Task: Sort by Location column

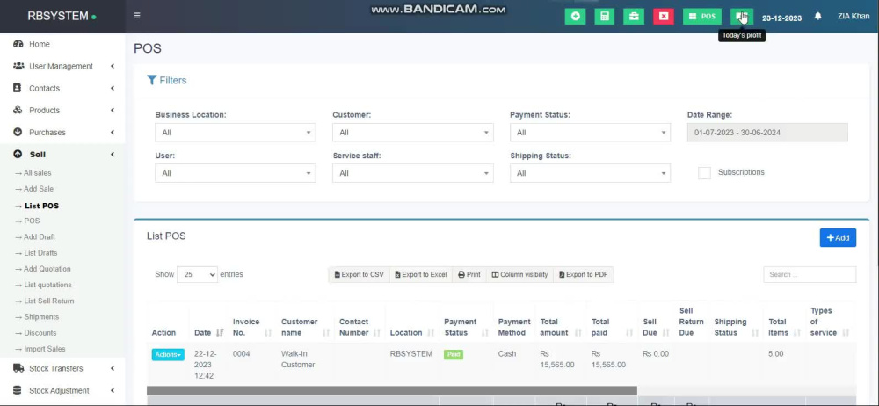Action: 412,332
